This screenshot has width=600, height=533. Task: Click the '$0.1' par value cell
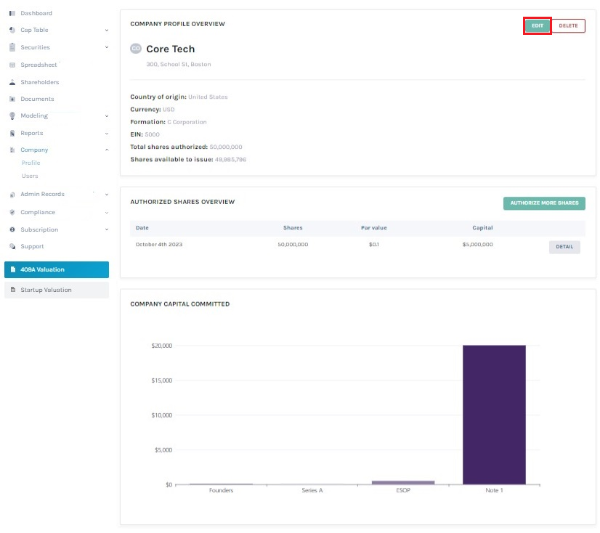[374, 245]
